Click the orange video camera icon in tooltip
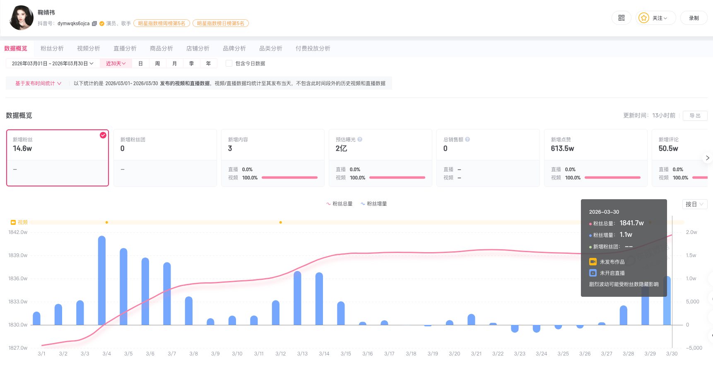 (x=593, y=262)
